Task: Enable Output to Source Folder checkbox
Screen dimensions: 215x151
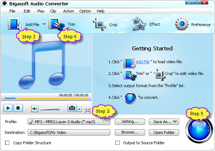Action: pyautogui.click(x=118, y=143)
